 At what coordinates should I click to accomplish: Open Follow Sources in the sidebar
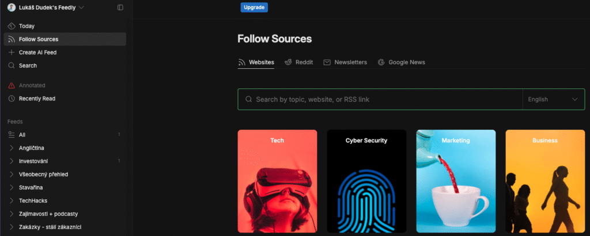[65, 40]
